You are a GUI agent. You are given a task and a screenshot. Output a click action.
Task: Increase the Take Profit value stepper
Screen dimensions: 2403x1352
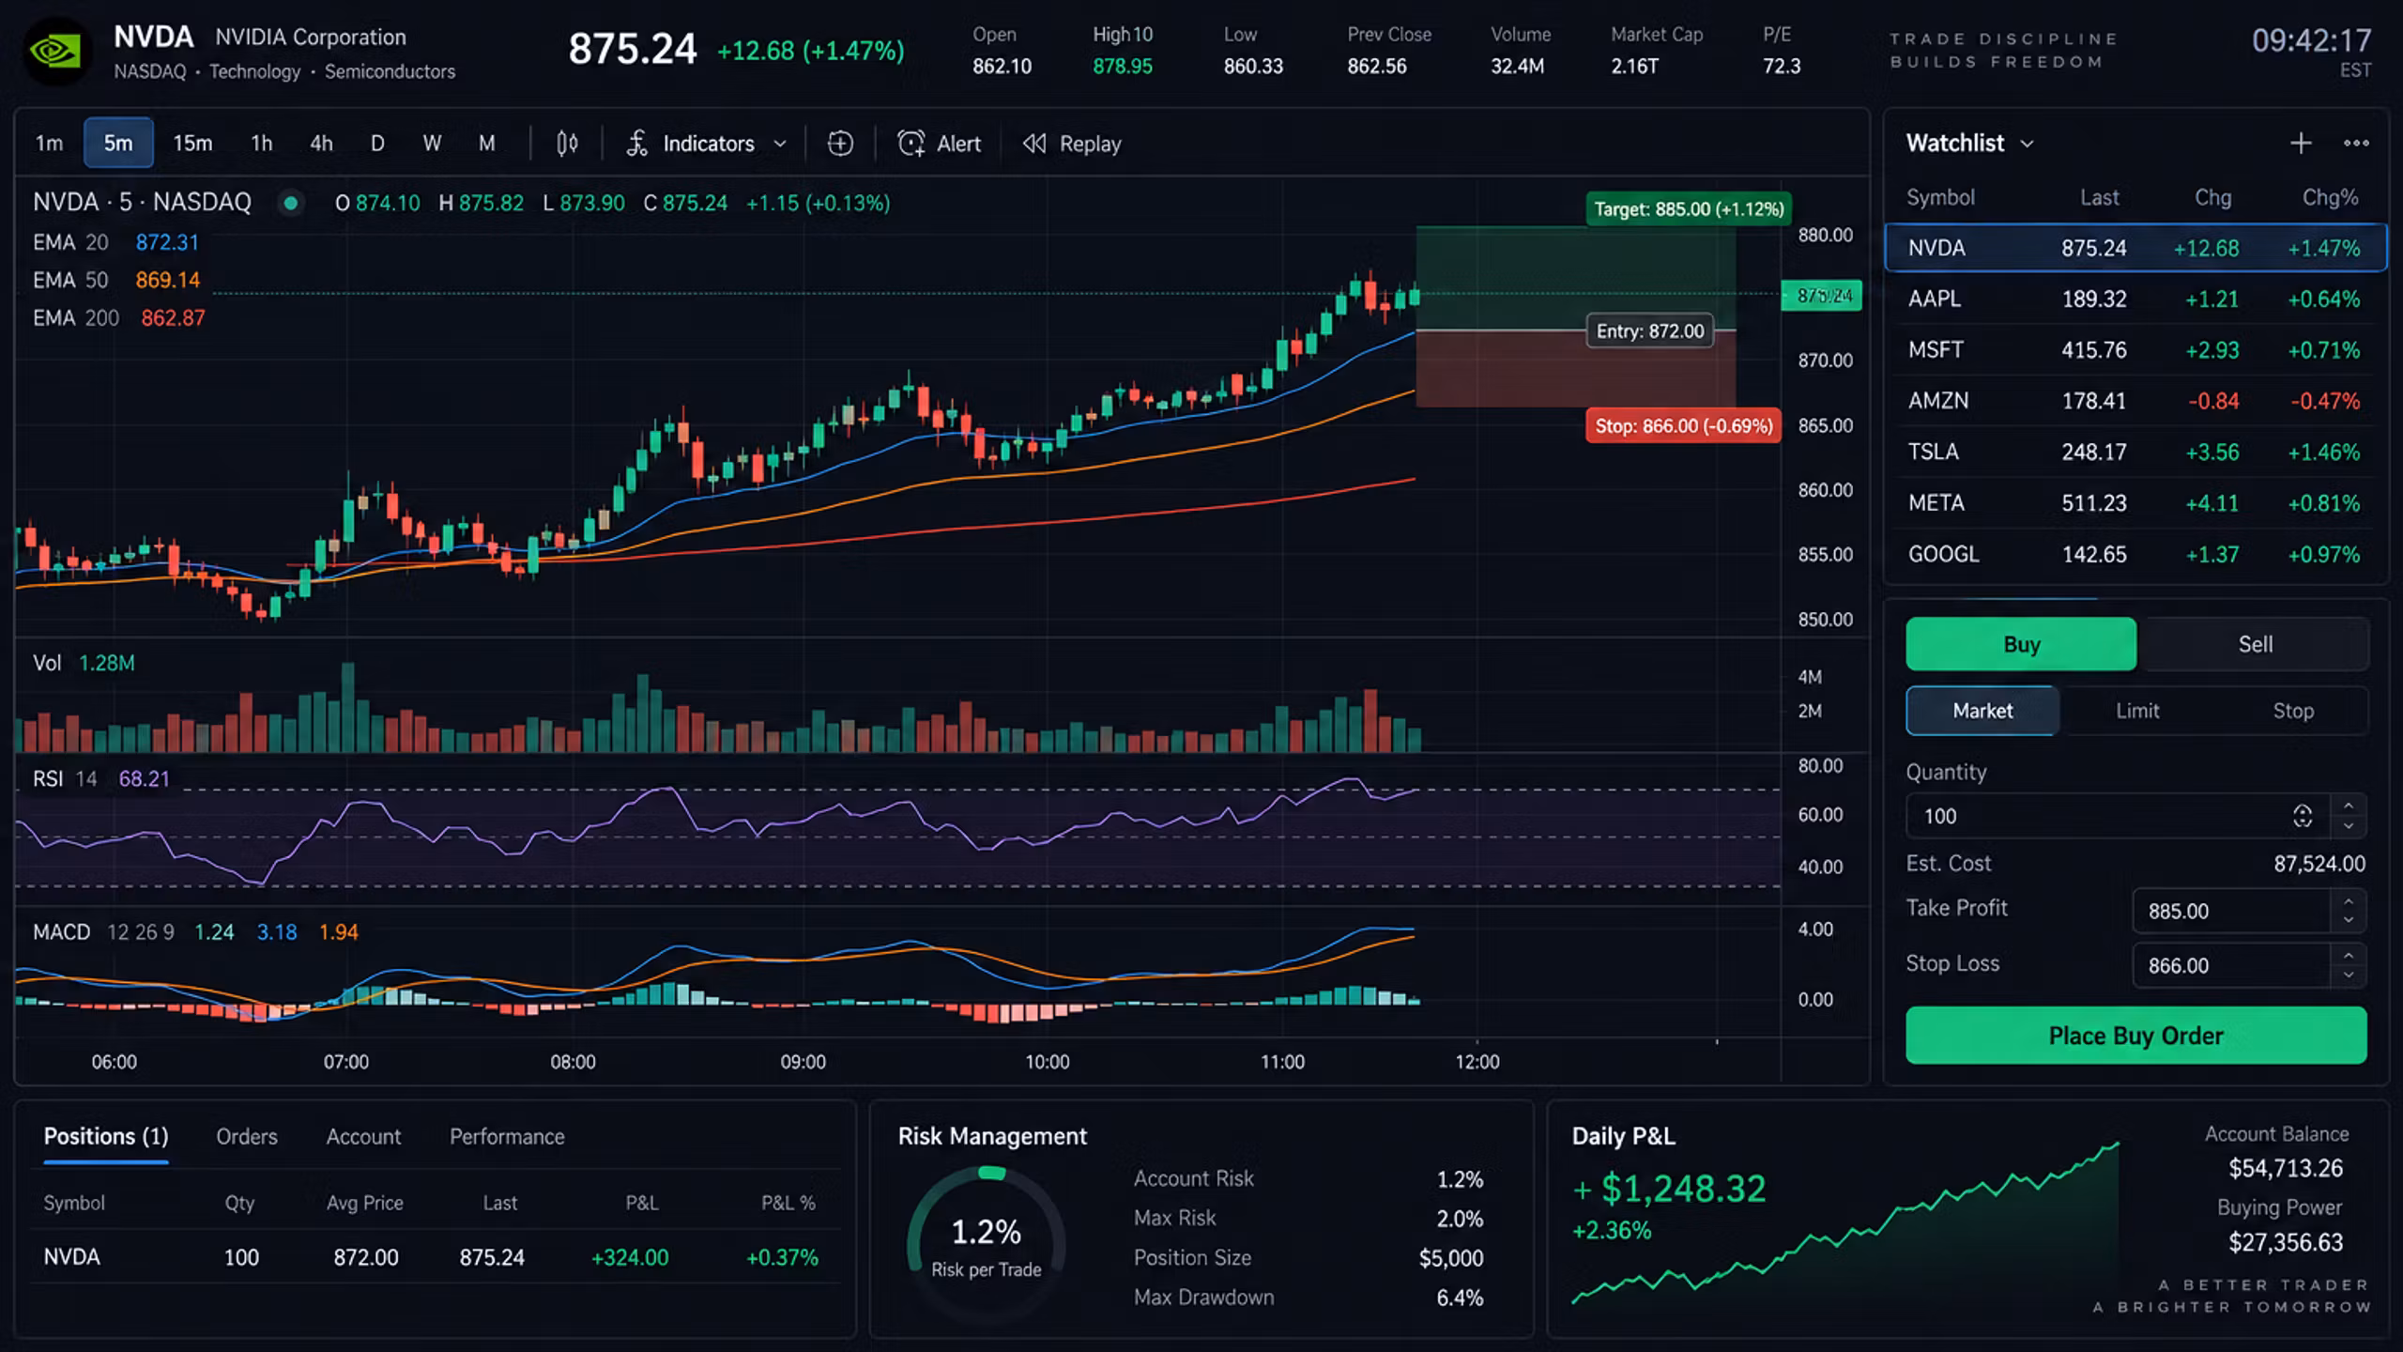click(x=2349, y=901)
